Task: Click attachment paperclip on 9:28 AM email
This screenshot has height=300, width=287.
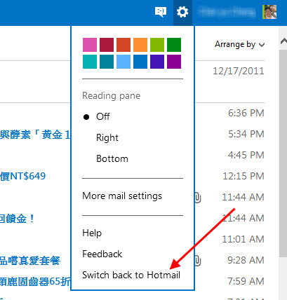Action: coord(197,261)
